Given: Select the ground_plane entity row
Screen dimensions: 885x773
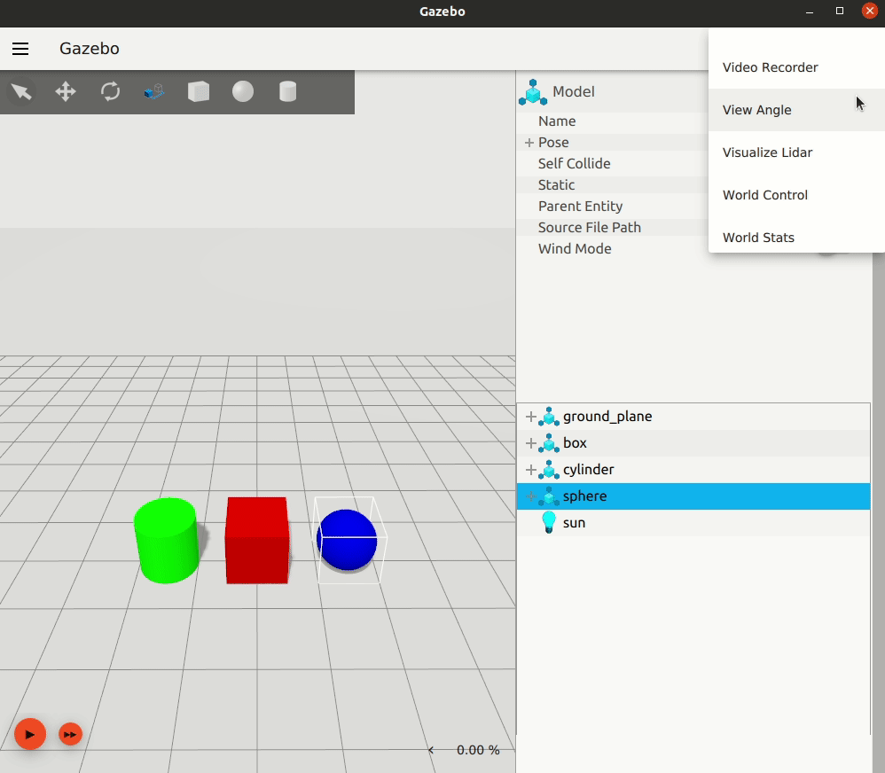Looking at the screenshot, I should click(x=693, y=417).
